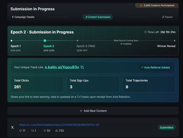Click the replies icon showing 17
Image resolution: width=183 pixels, height=138 pixels.
click(x=20, y=131)
